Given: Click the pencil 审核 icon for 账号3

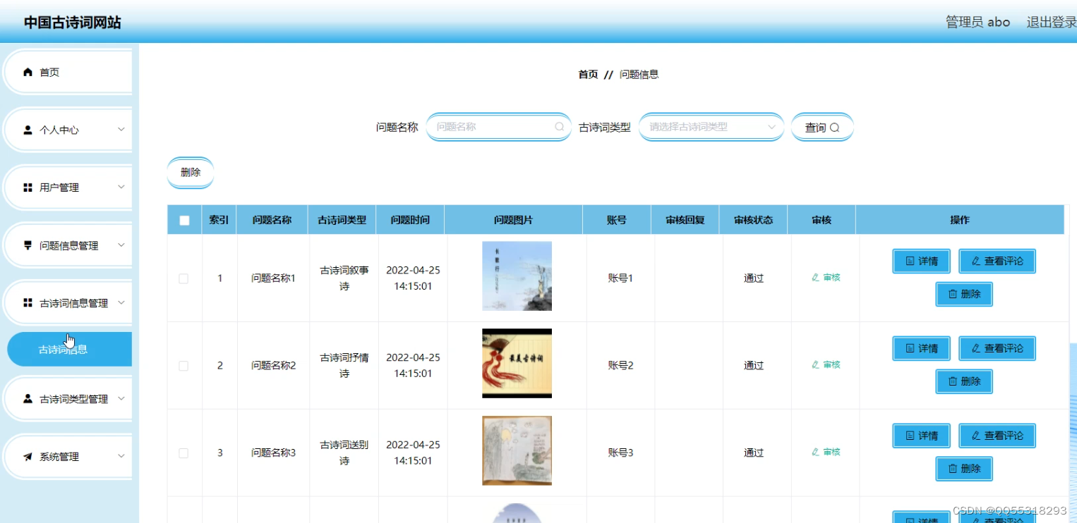Looking at the screenshot, I should coord(815,452).
